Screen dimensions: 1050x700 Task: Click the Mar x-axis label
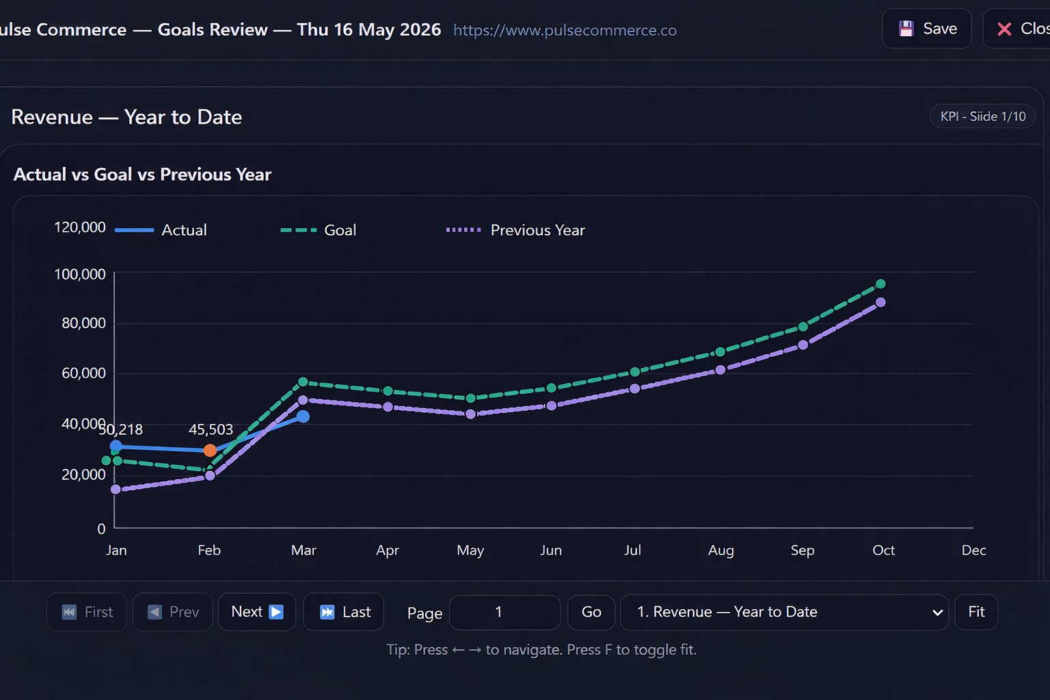click(304, 550)
